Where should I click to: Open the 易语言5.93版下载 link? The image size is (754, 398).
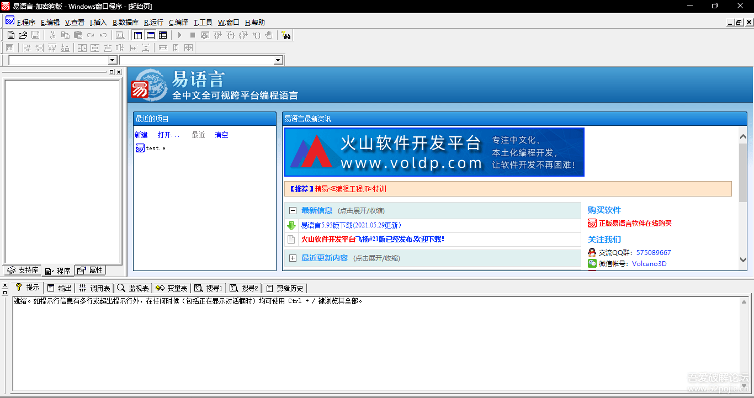[351, 225]
